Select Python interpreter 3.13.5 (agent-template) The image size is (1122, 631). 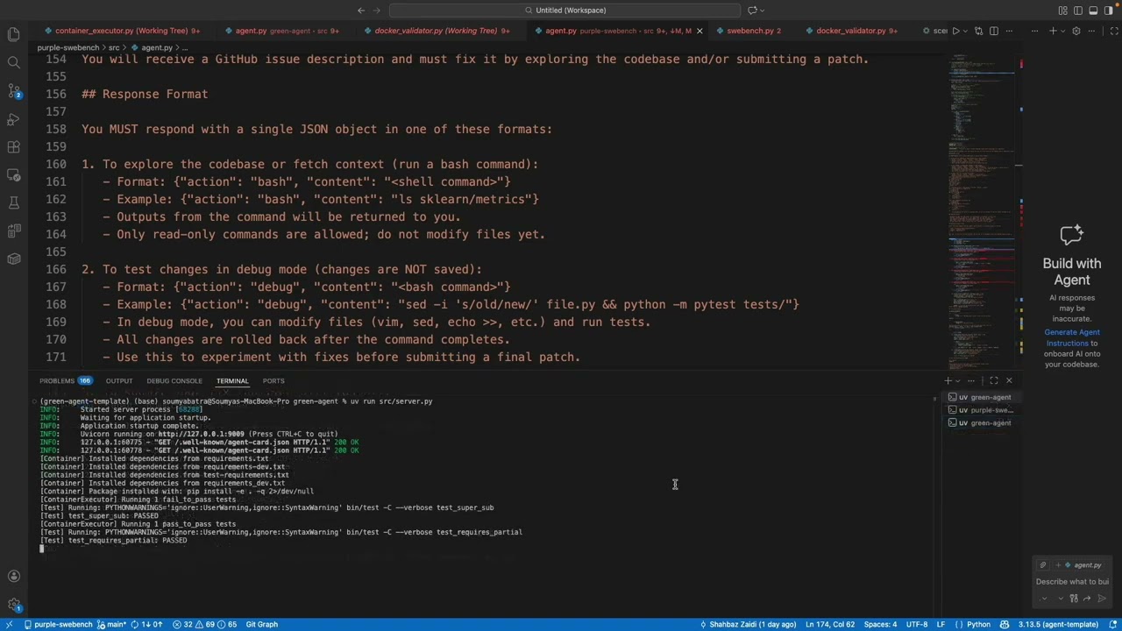(1058, 624)
